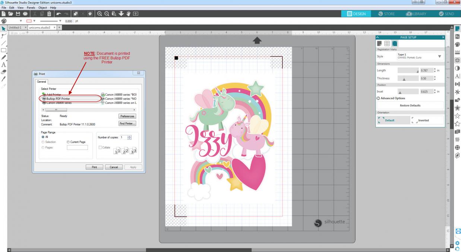Select the Knife tool
The height and width of the screenshot is (252, 461).
coord(4,79)
